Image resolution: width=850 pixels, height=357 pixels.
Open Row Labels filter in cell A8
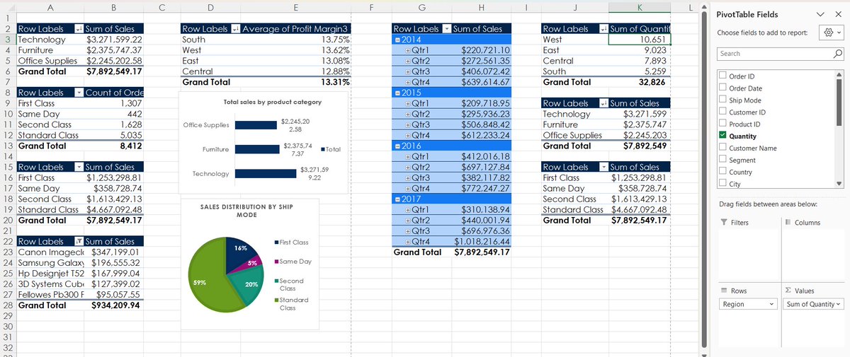(78, 93)
